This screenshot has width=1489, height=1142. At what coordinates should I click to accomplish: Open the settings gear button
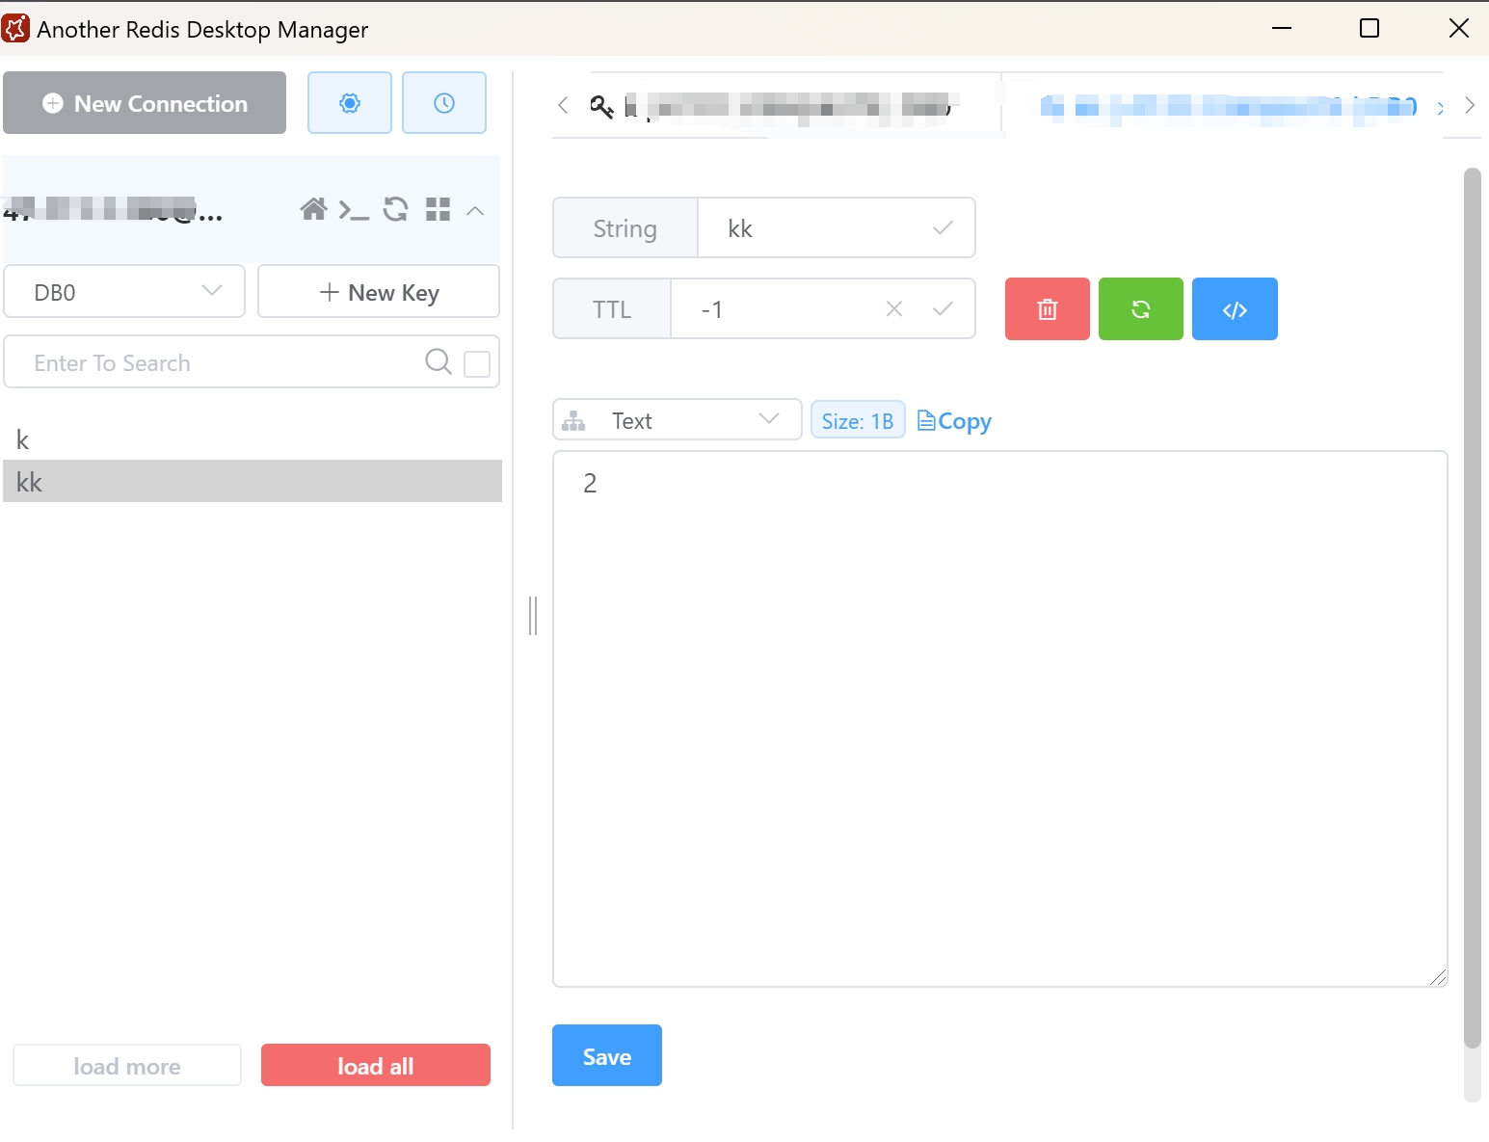[349, 103]
